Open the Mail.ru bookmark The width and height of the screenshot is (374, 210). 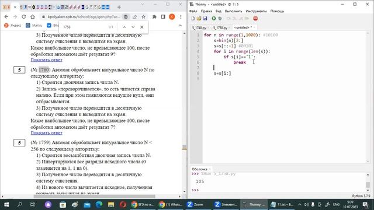(34, 25)
